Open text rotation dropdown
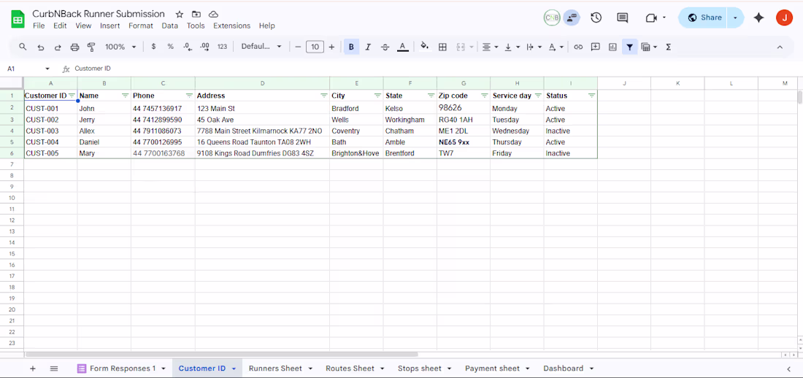The image size is (803, 378). (x=556, y=47)
